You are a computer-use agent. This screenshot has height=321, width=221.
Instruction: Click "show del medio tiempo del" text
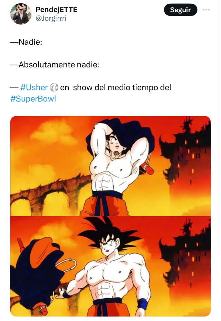pyautogui.click(x=122, y=87)
